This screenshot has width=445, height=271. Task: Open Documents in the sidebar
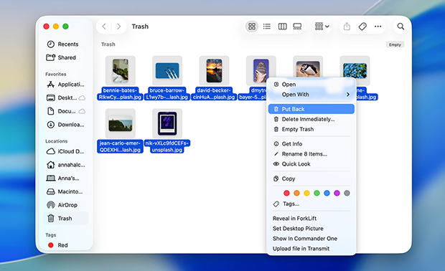tap(65, 111)
